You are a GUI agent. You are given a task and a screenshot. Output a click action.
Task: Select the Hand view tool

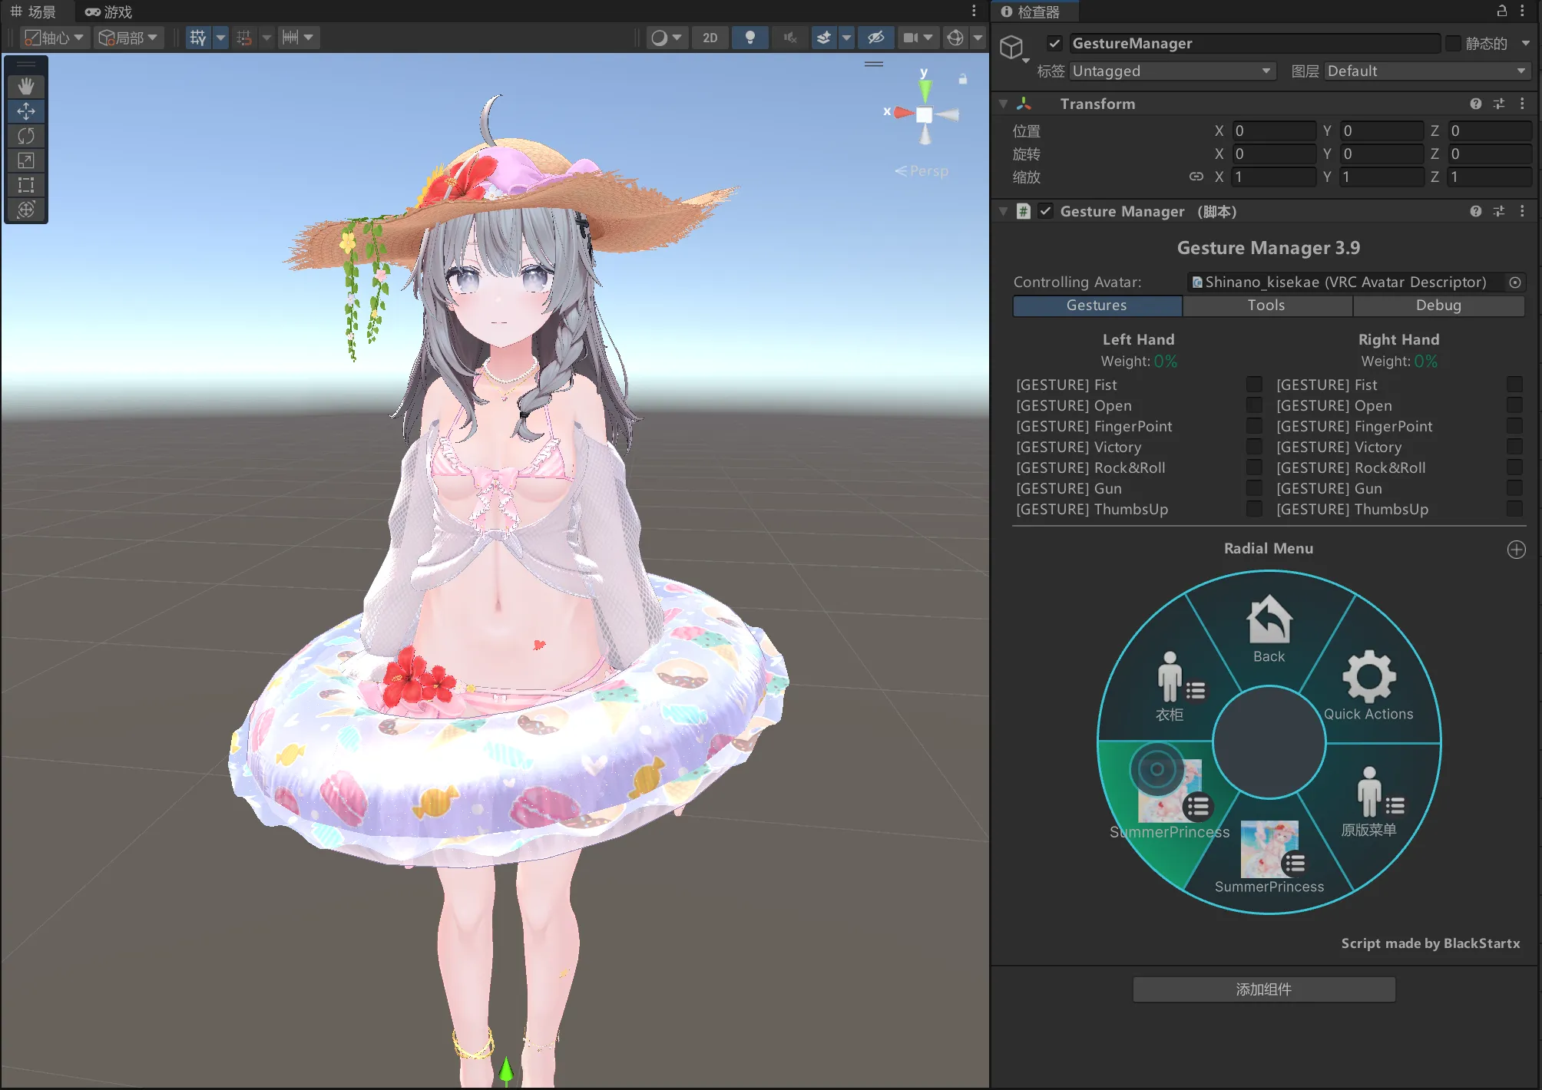click(x=26, y=86)
